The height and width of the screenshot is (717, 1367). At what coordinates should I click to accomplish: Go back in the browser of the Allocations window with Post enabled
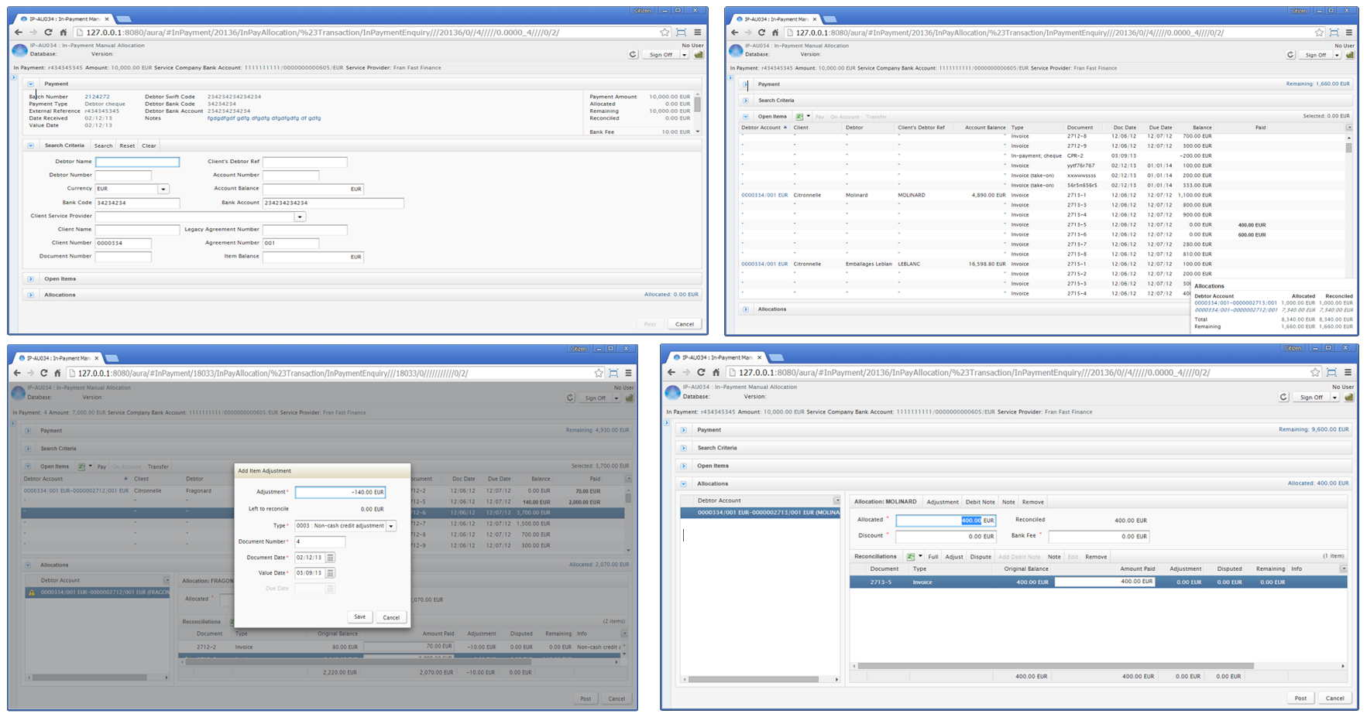671,372
